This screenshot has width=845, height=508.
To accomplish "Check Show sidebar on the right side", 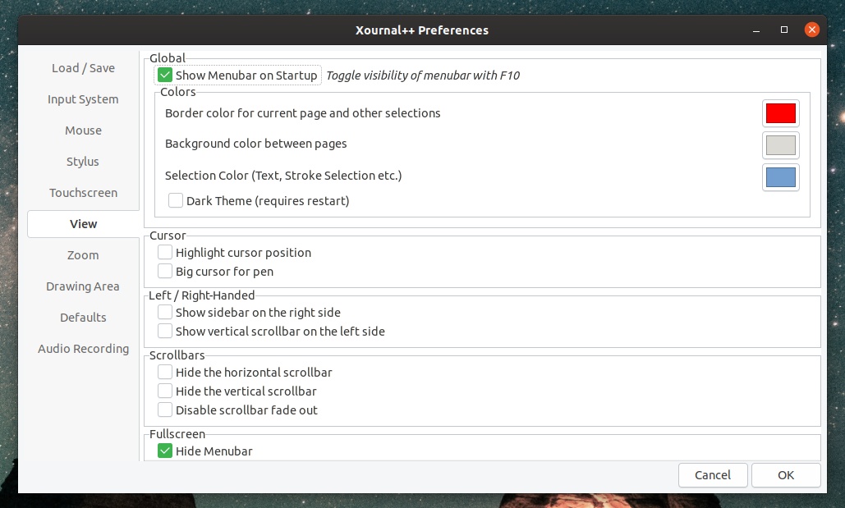I will tap(164, 312).
